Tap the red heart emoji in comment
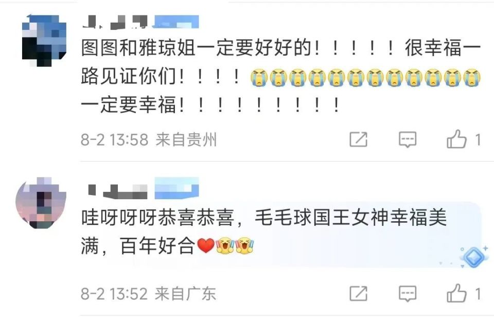This screenshot has width=494, height=317. pos(206,246)
